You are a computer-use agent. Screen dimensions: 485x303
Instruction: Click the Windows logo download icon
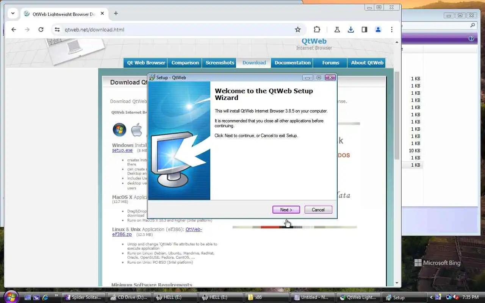[x=119, y=130]
